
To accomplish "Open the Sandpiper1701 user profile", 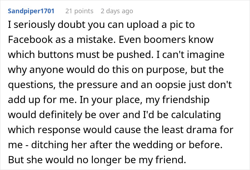I will click(30, 11).
